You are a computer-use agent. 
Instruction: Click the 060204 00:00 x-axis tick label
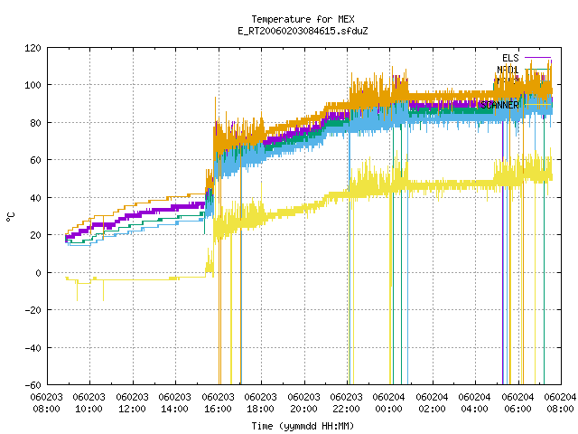click(389, 402)
